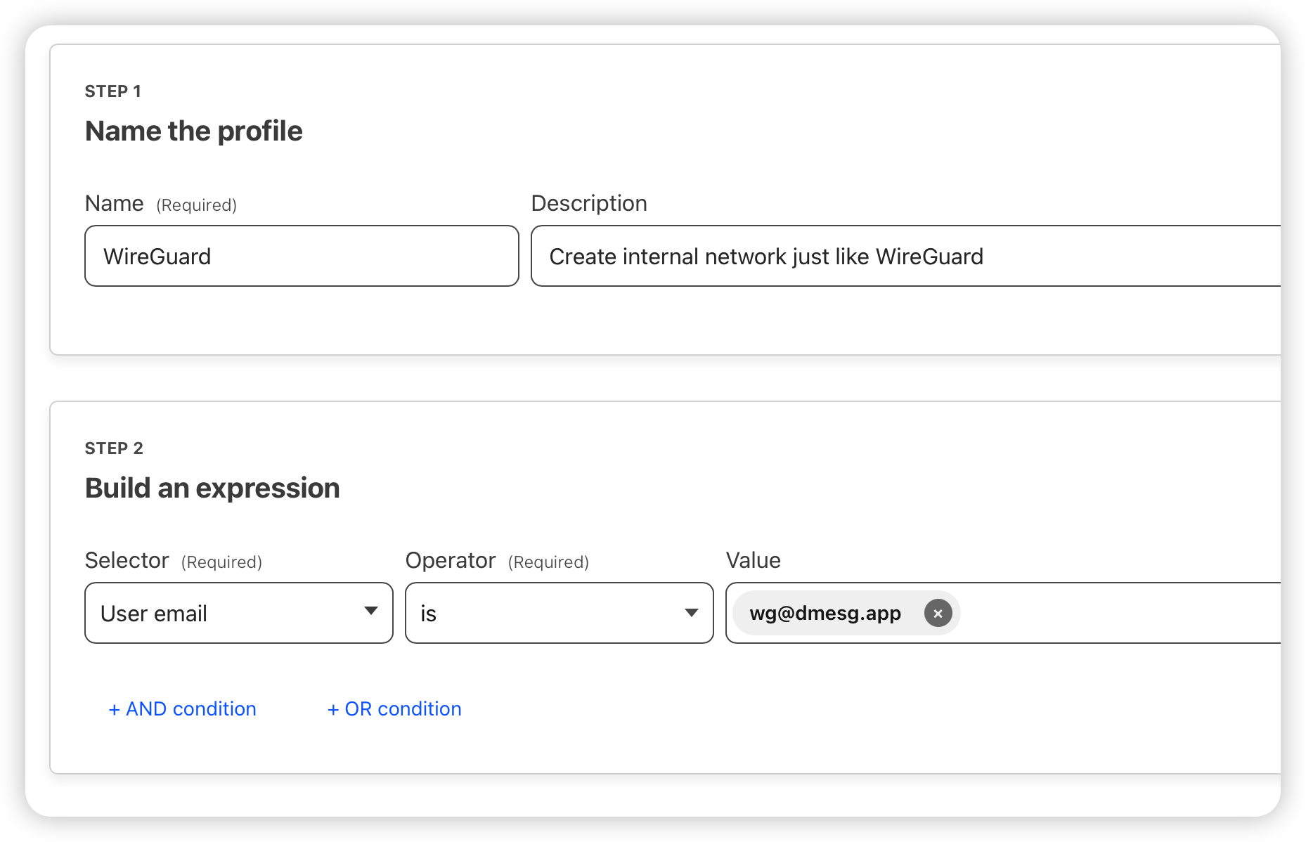Click the Operator field label
1306x842 pixels.
[x=451, y=560]
